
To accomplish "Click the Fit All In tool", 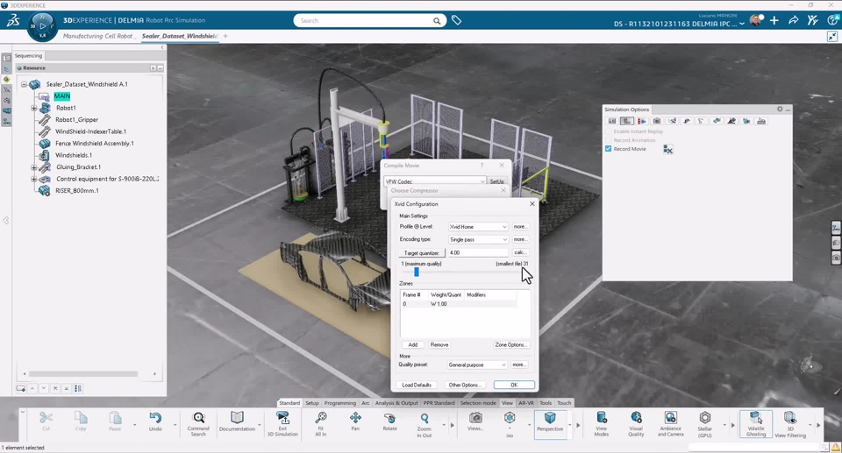I will click(x=321, y=424).
